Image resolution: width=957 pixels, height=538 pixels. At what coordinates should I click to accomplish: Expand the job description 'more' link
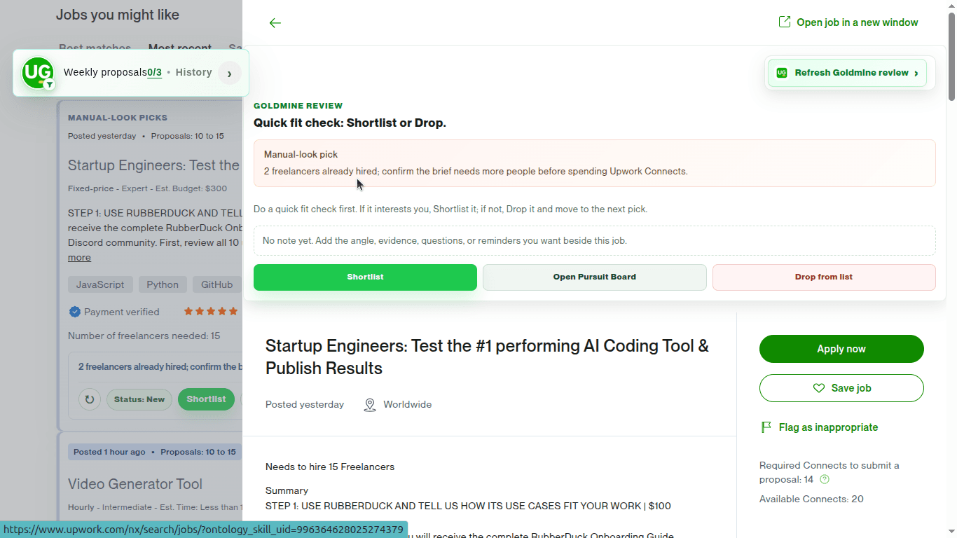79,258
